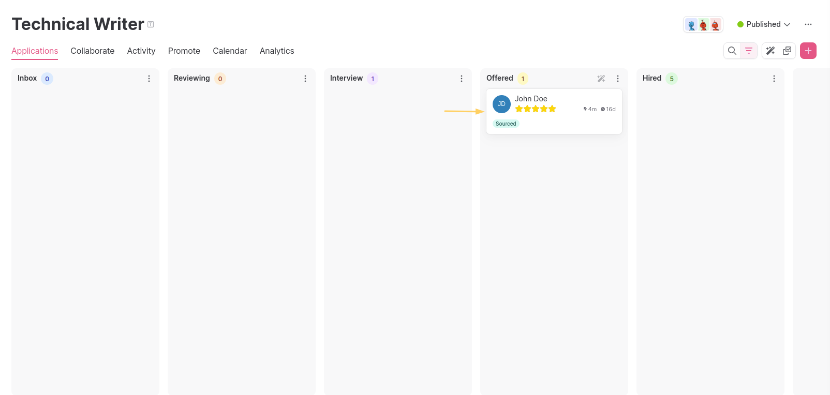
Task: Open Offered column options menu
Action: [x=618, y=79]
